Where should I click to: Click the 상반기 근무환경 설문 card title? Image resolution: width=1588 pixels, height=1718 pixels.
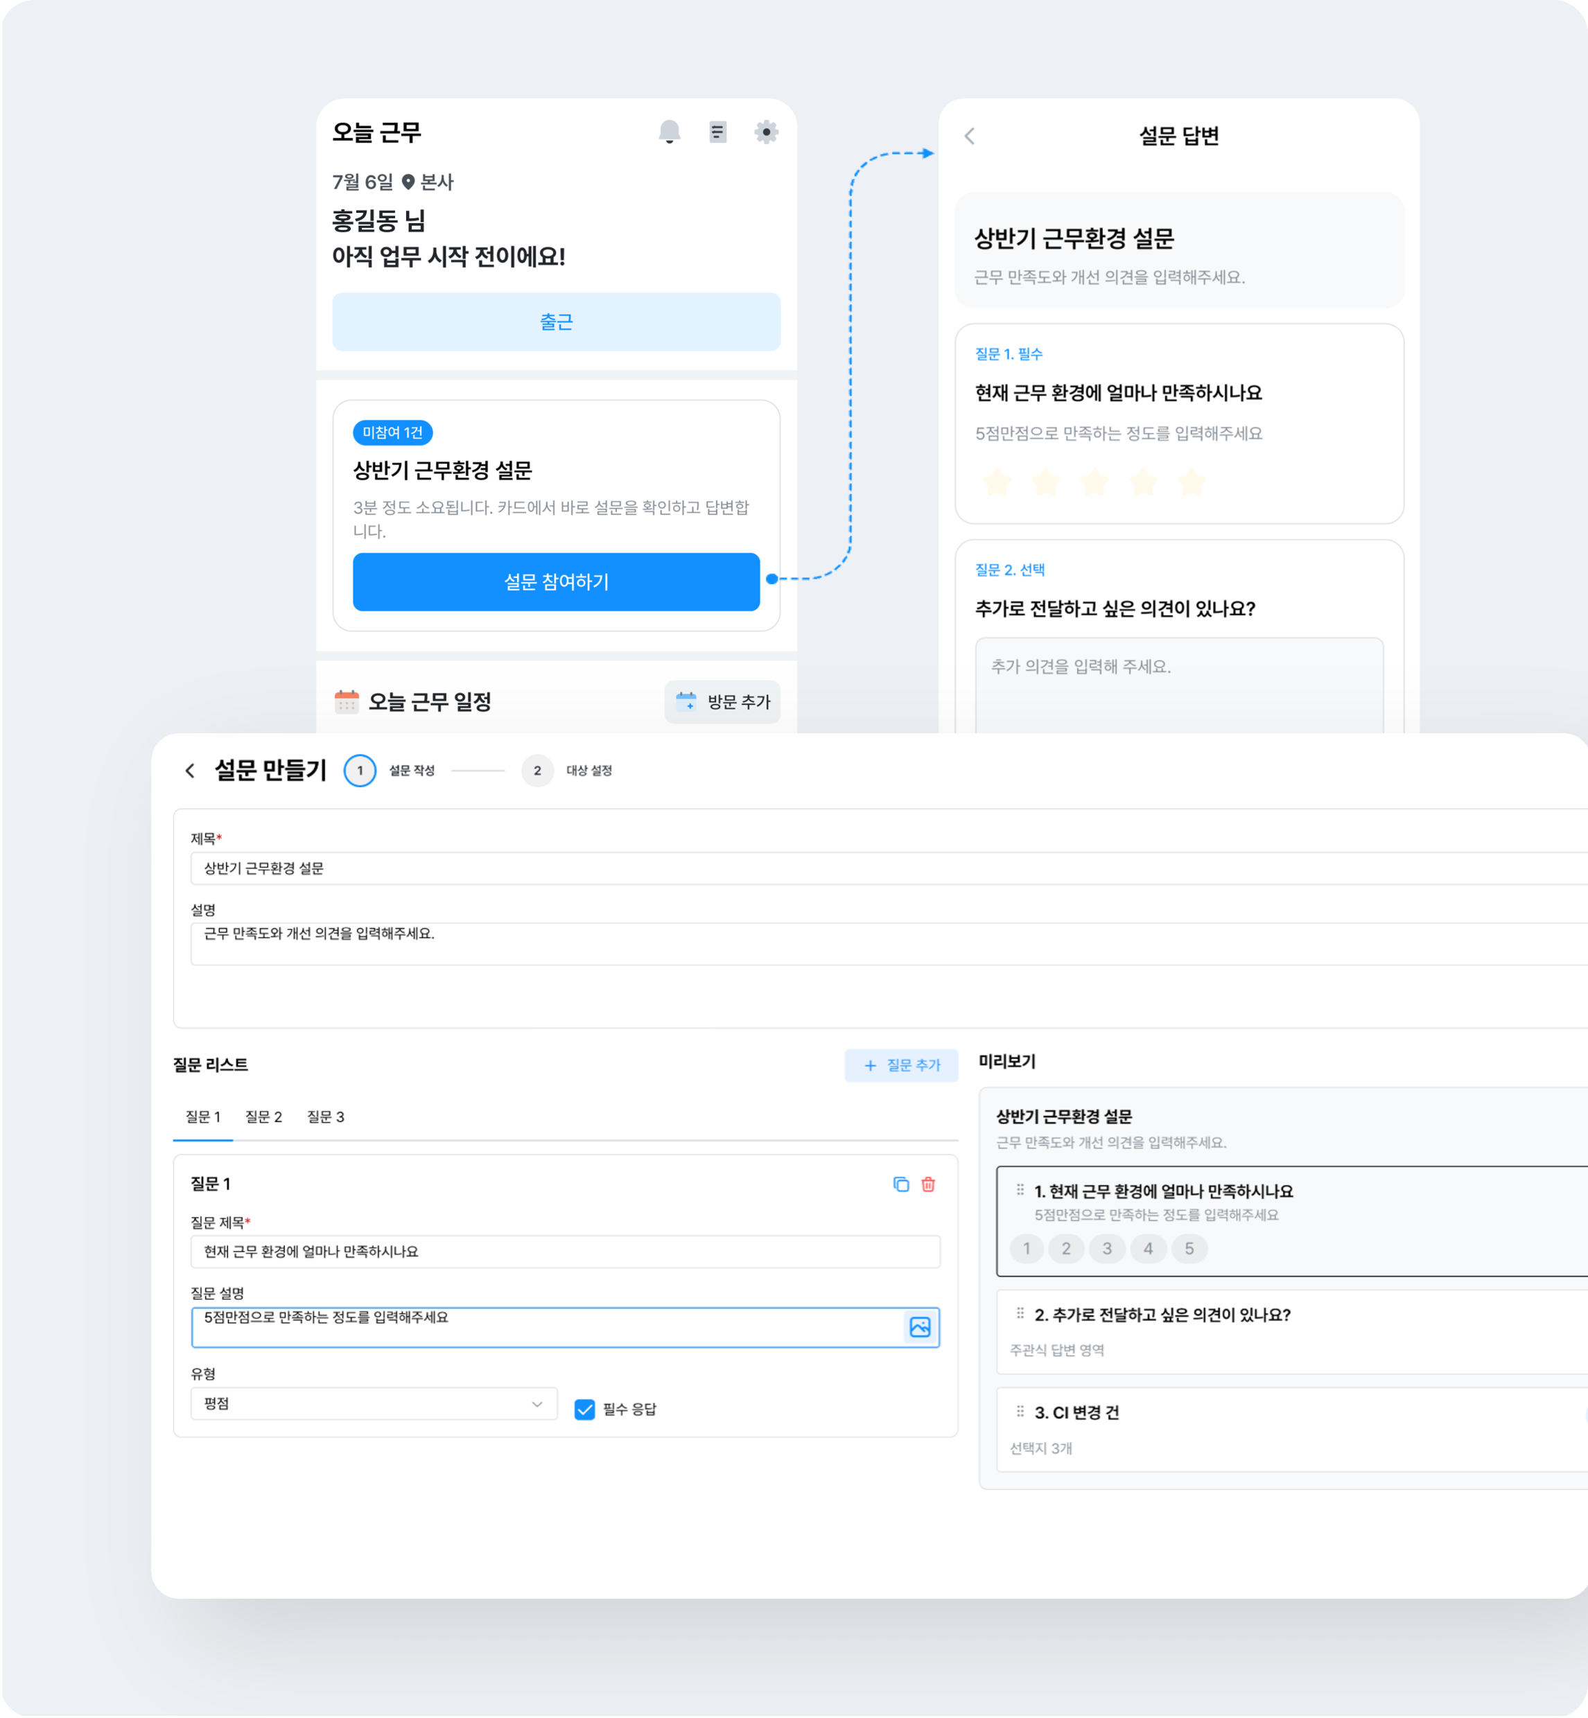pyautogui.click(x=442, y=471)
